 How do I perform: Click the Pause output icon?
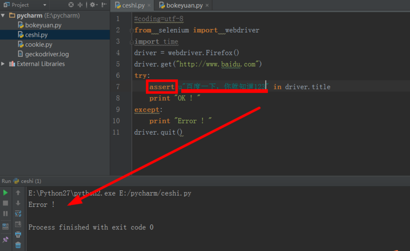point(5,214)
